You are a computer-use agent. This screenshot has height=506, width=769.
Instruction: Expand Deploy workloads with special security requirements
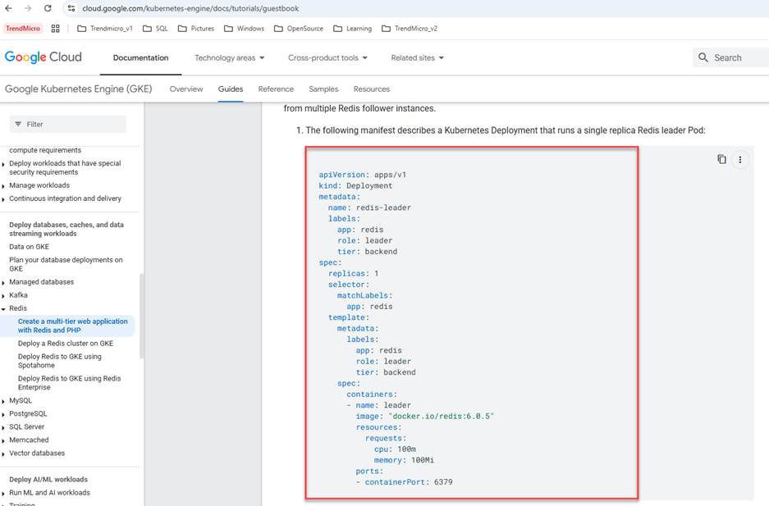(x=65, y=167)
